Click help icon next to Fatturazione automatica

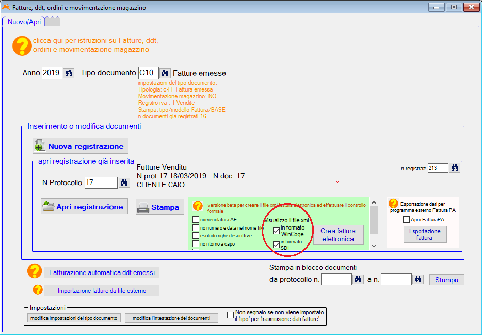(x=34, y=272)
